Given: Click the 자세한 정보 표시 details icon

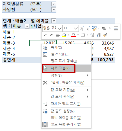Looking at the screenshot, I should coord(45,104).
